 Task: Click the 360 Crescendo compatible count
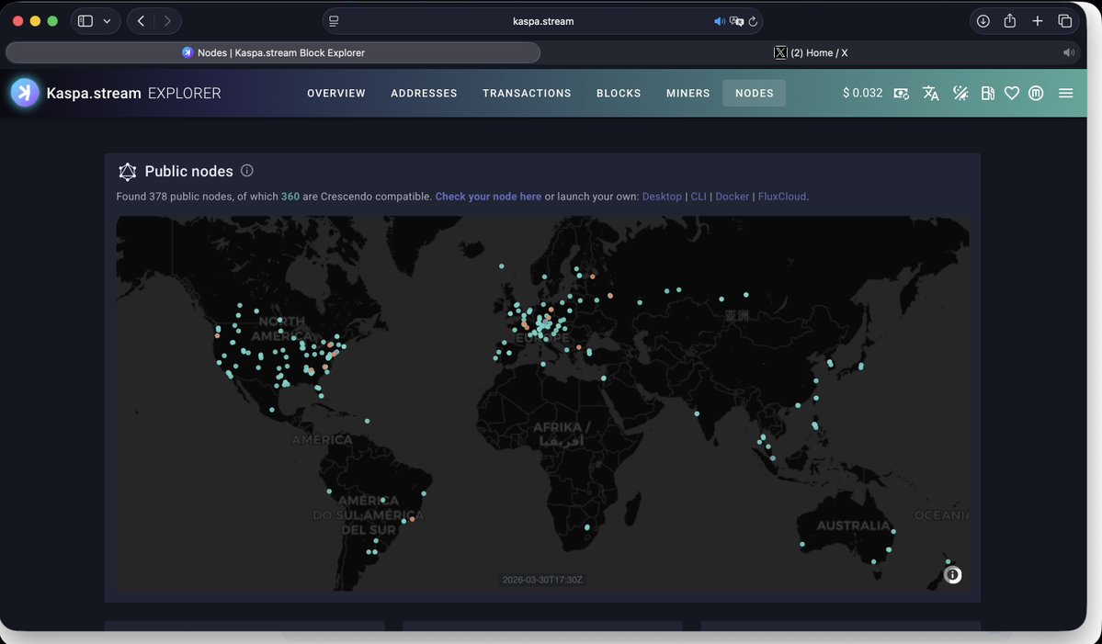290,197
